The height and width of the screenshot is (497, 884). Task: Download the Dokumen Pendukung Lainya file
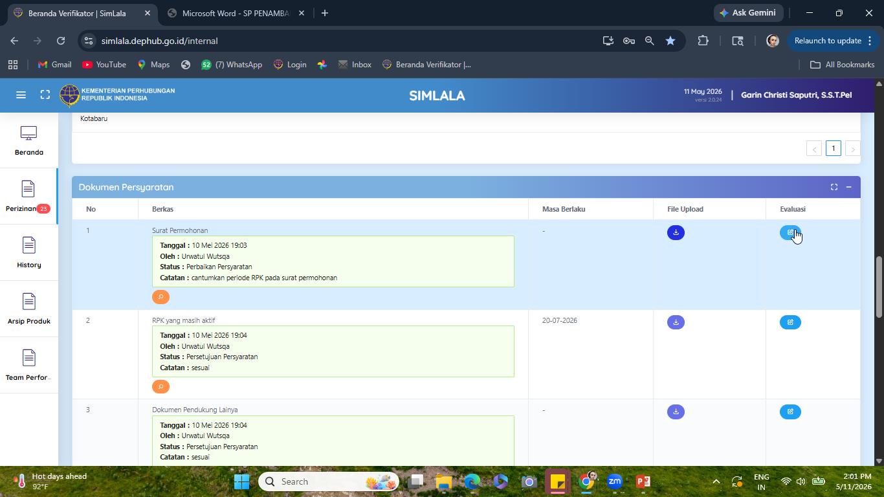coord(676,412)
